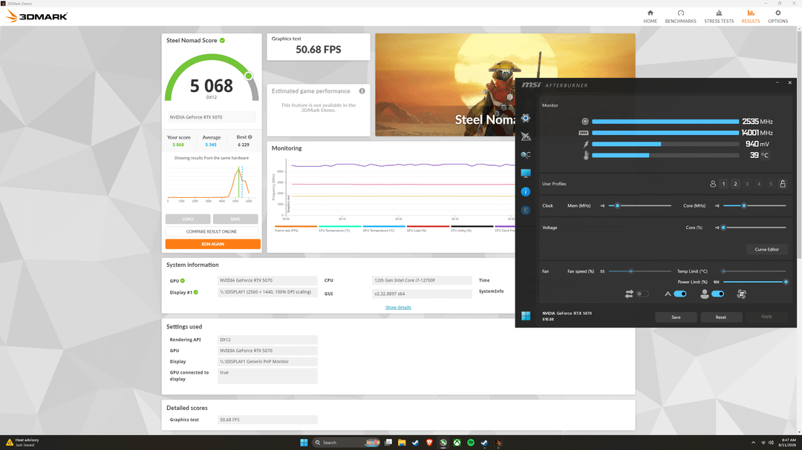802x450 pixels.
Task: Click the voltage lightning bolt icon
Action: point(586,144)
